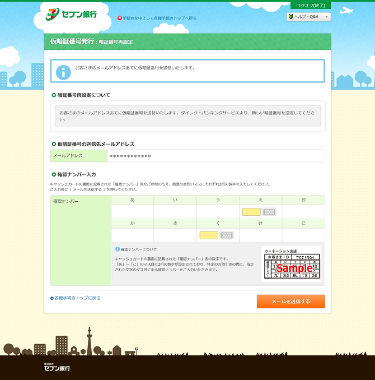Click the red cancel-procedure X icon
This screenshot has width=375, height=380.
coord(120,18)
